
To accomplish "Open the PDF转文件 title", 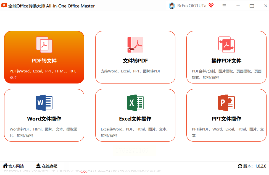I will 44,61.
